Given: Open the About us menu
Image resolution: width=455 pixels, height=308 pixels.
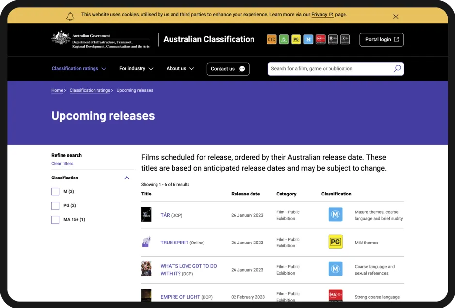Looking at the screenshot, I should coord(180,68).
